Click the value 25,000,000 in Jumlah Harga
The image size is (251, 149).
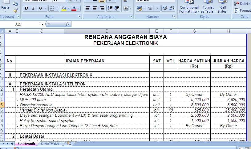(229, 110)
